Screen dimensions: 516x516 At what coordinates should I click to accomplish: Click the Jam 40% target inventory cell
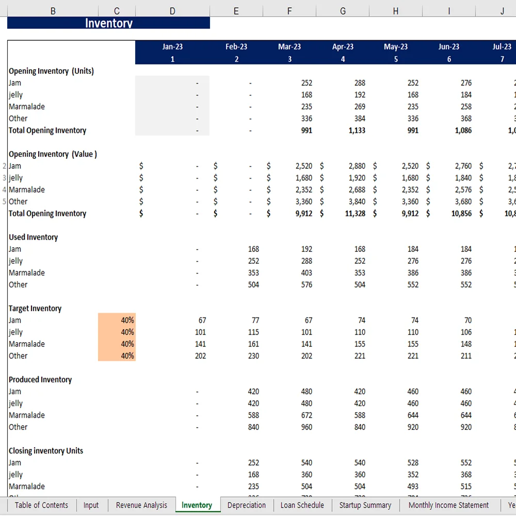click(x=117, y=320)
